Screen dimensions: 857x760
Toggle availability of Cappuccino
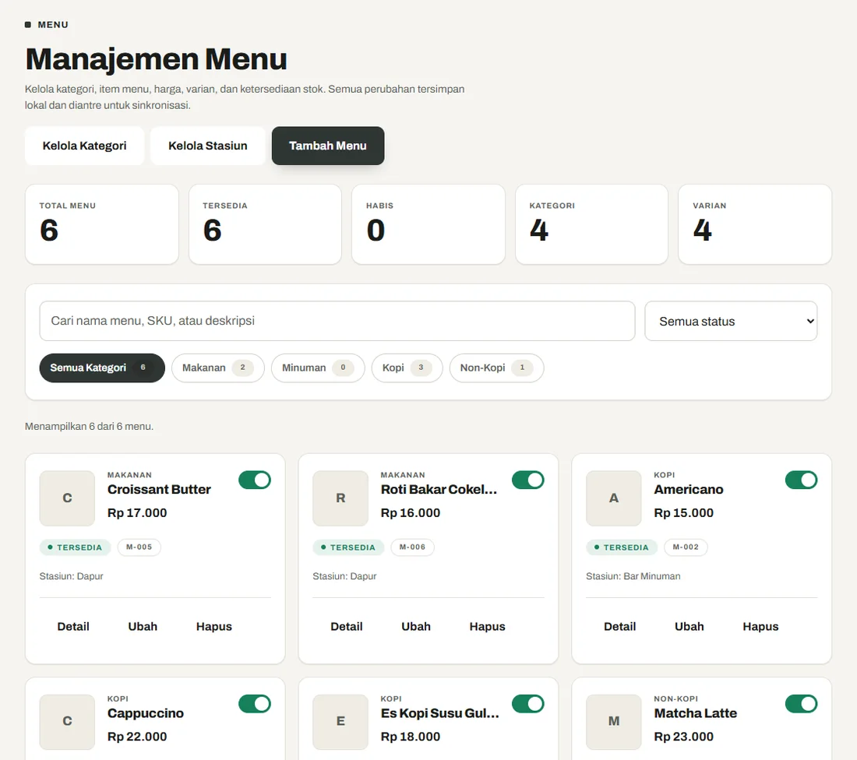[x=255, y=704]
